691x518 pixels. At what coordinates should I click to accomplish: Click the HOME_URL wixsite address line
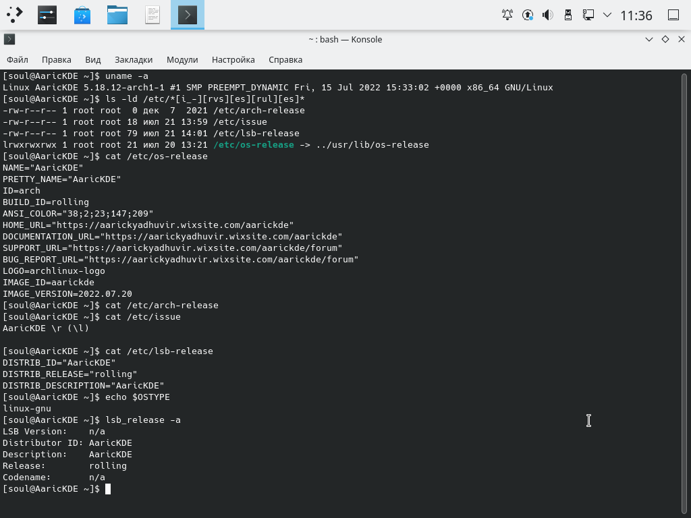pos(148,225)
